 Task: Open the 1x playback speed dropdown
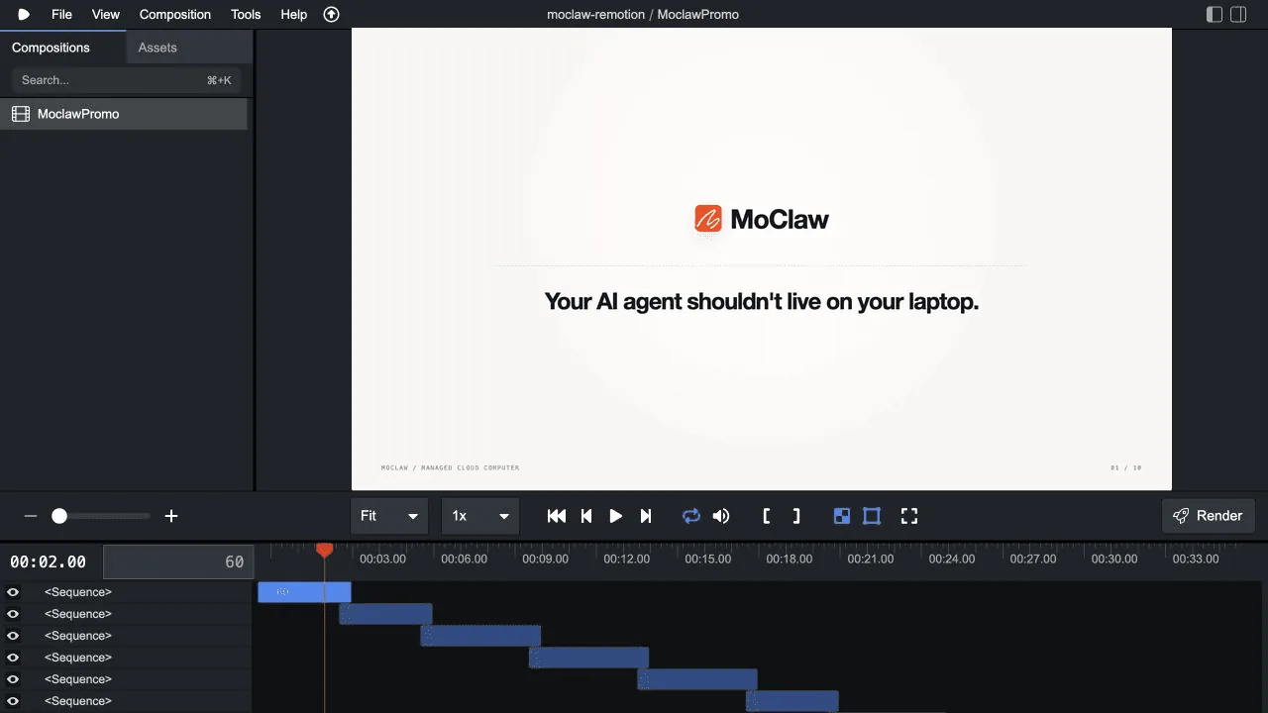tap(480, 516)
